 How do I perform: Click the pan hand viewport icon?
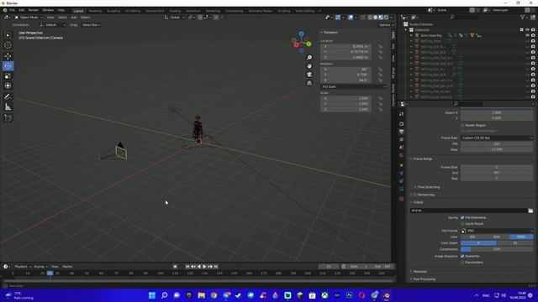[309, 66]
